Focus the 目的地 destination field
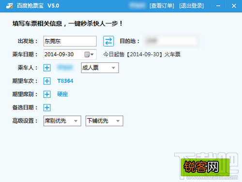 click(x=171, y=41)
